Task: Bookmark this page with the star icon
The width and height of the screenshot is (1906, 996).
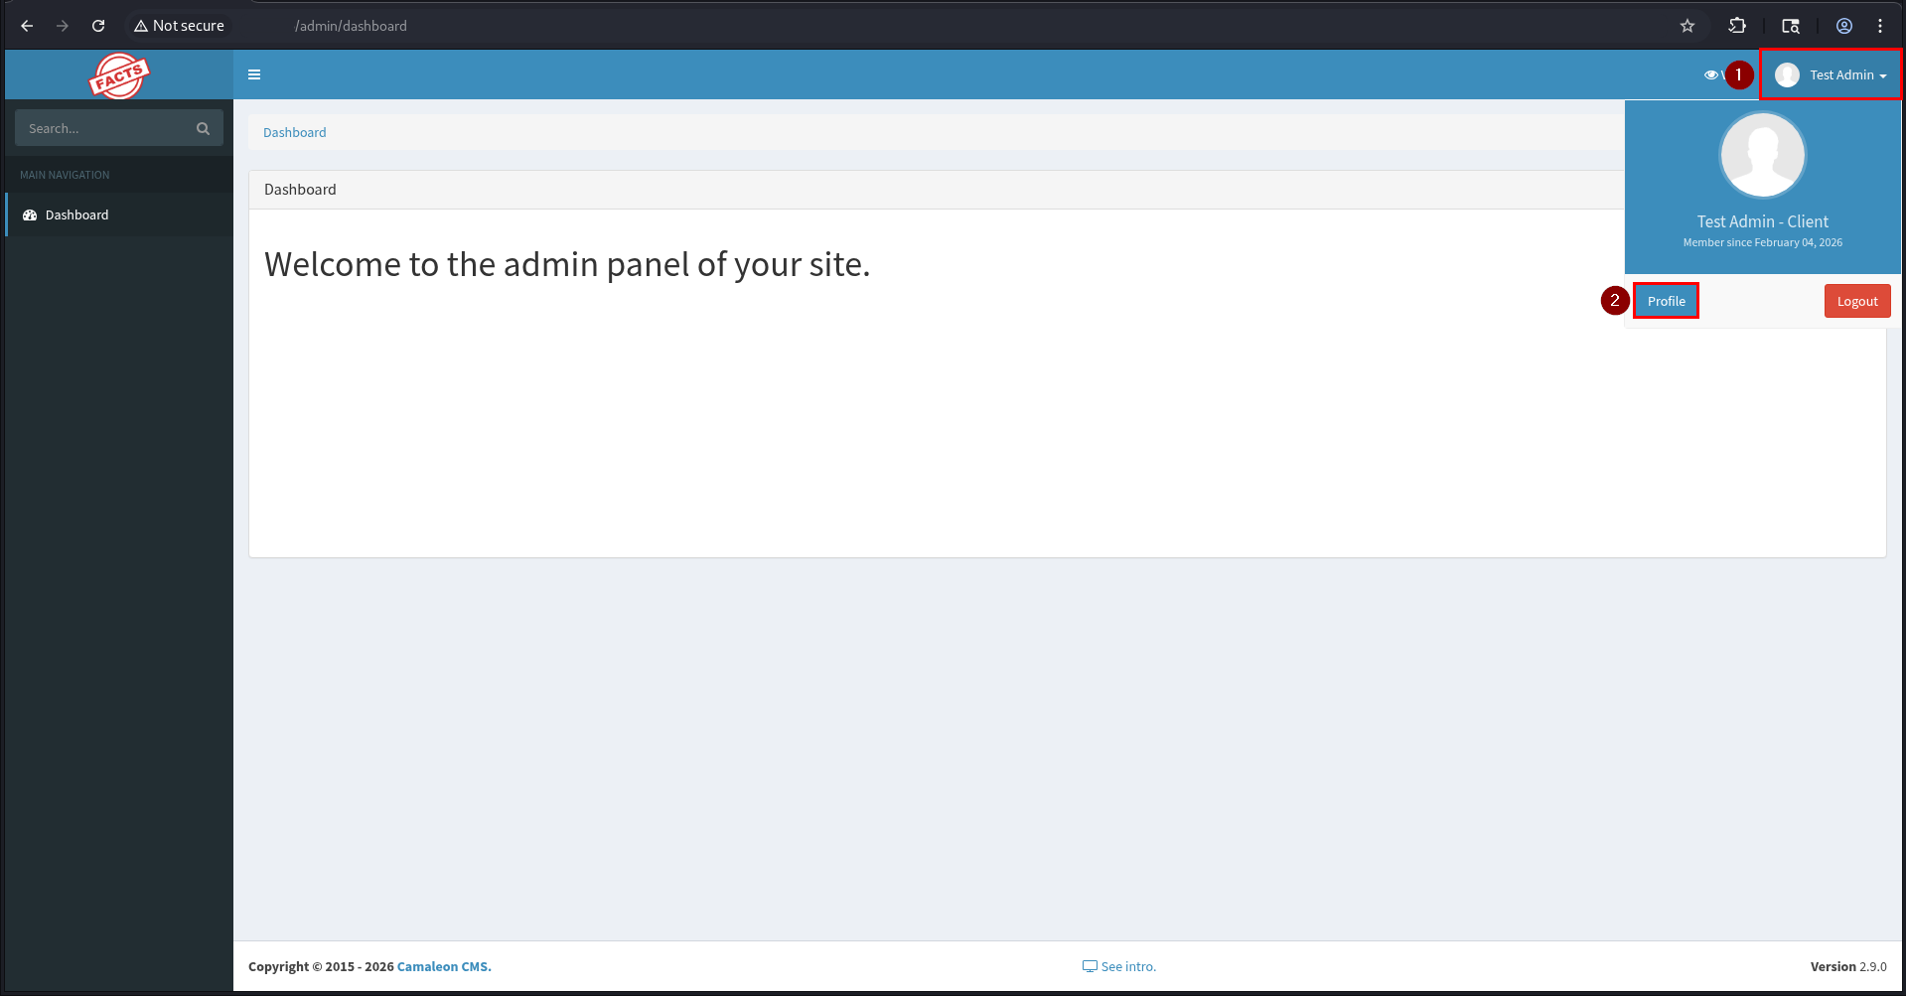Action: click(1686, 26)
